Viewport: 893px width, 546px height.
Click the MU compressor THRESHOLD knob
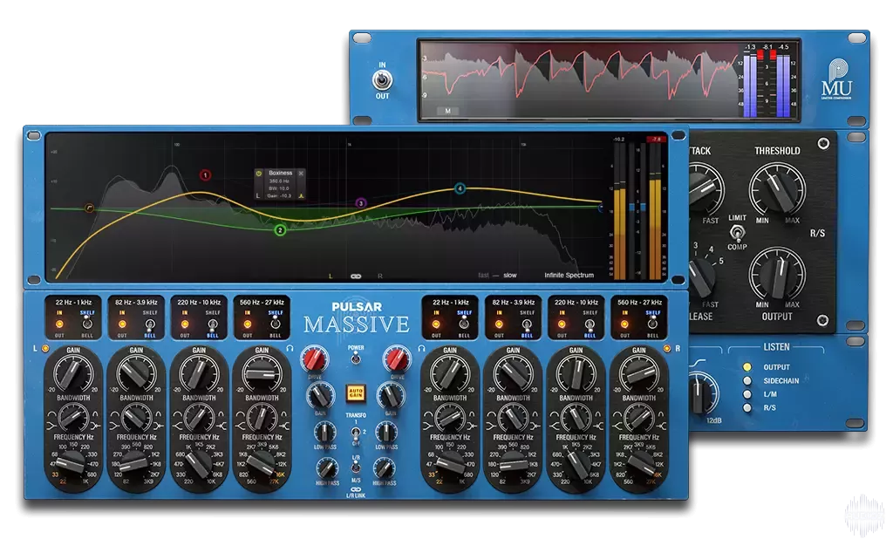(x=777, y=189)
